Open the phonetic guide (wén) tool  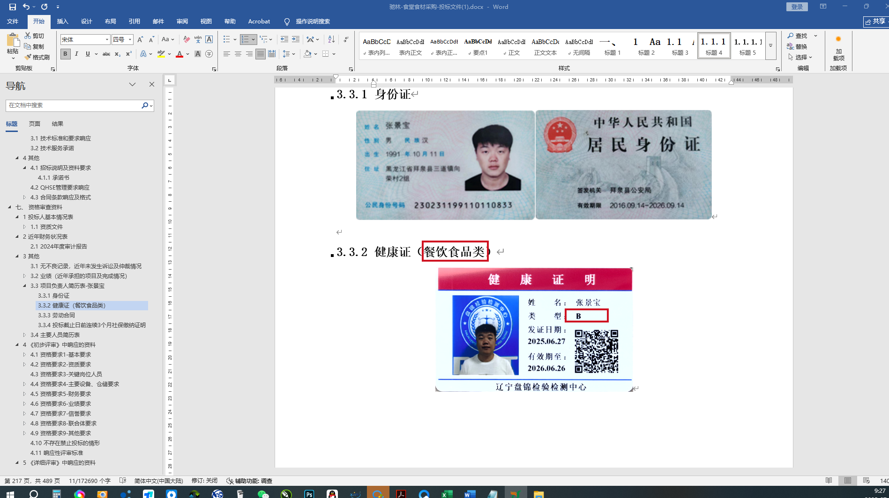(x=198, y=40)
